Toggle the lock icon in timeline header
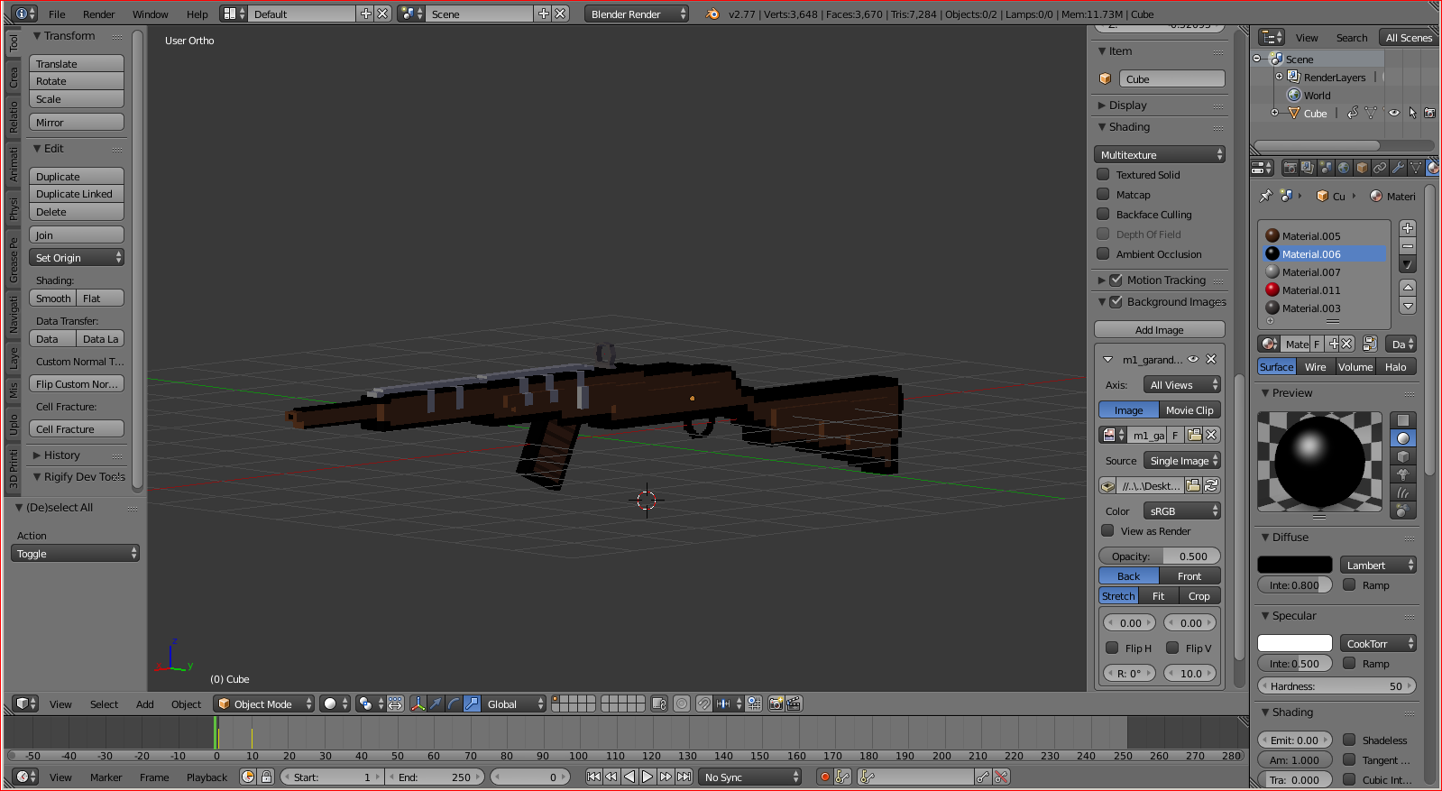This screenshot has height=791, width=1442. [x=266, y=777]
